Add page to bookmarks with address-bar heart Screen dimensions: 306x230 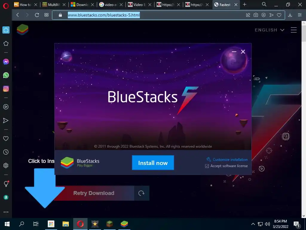[279, 15]
